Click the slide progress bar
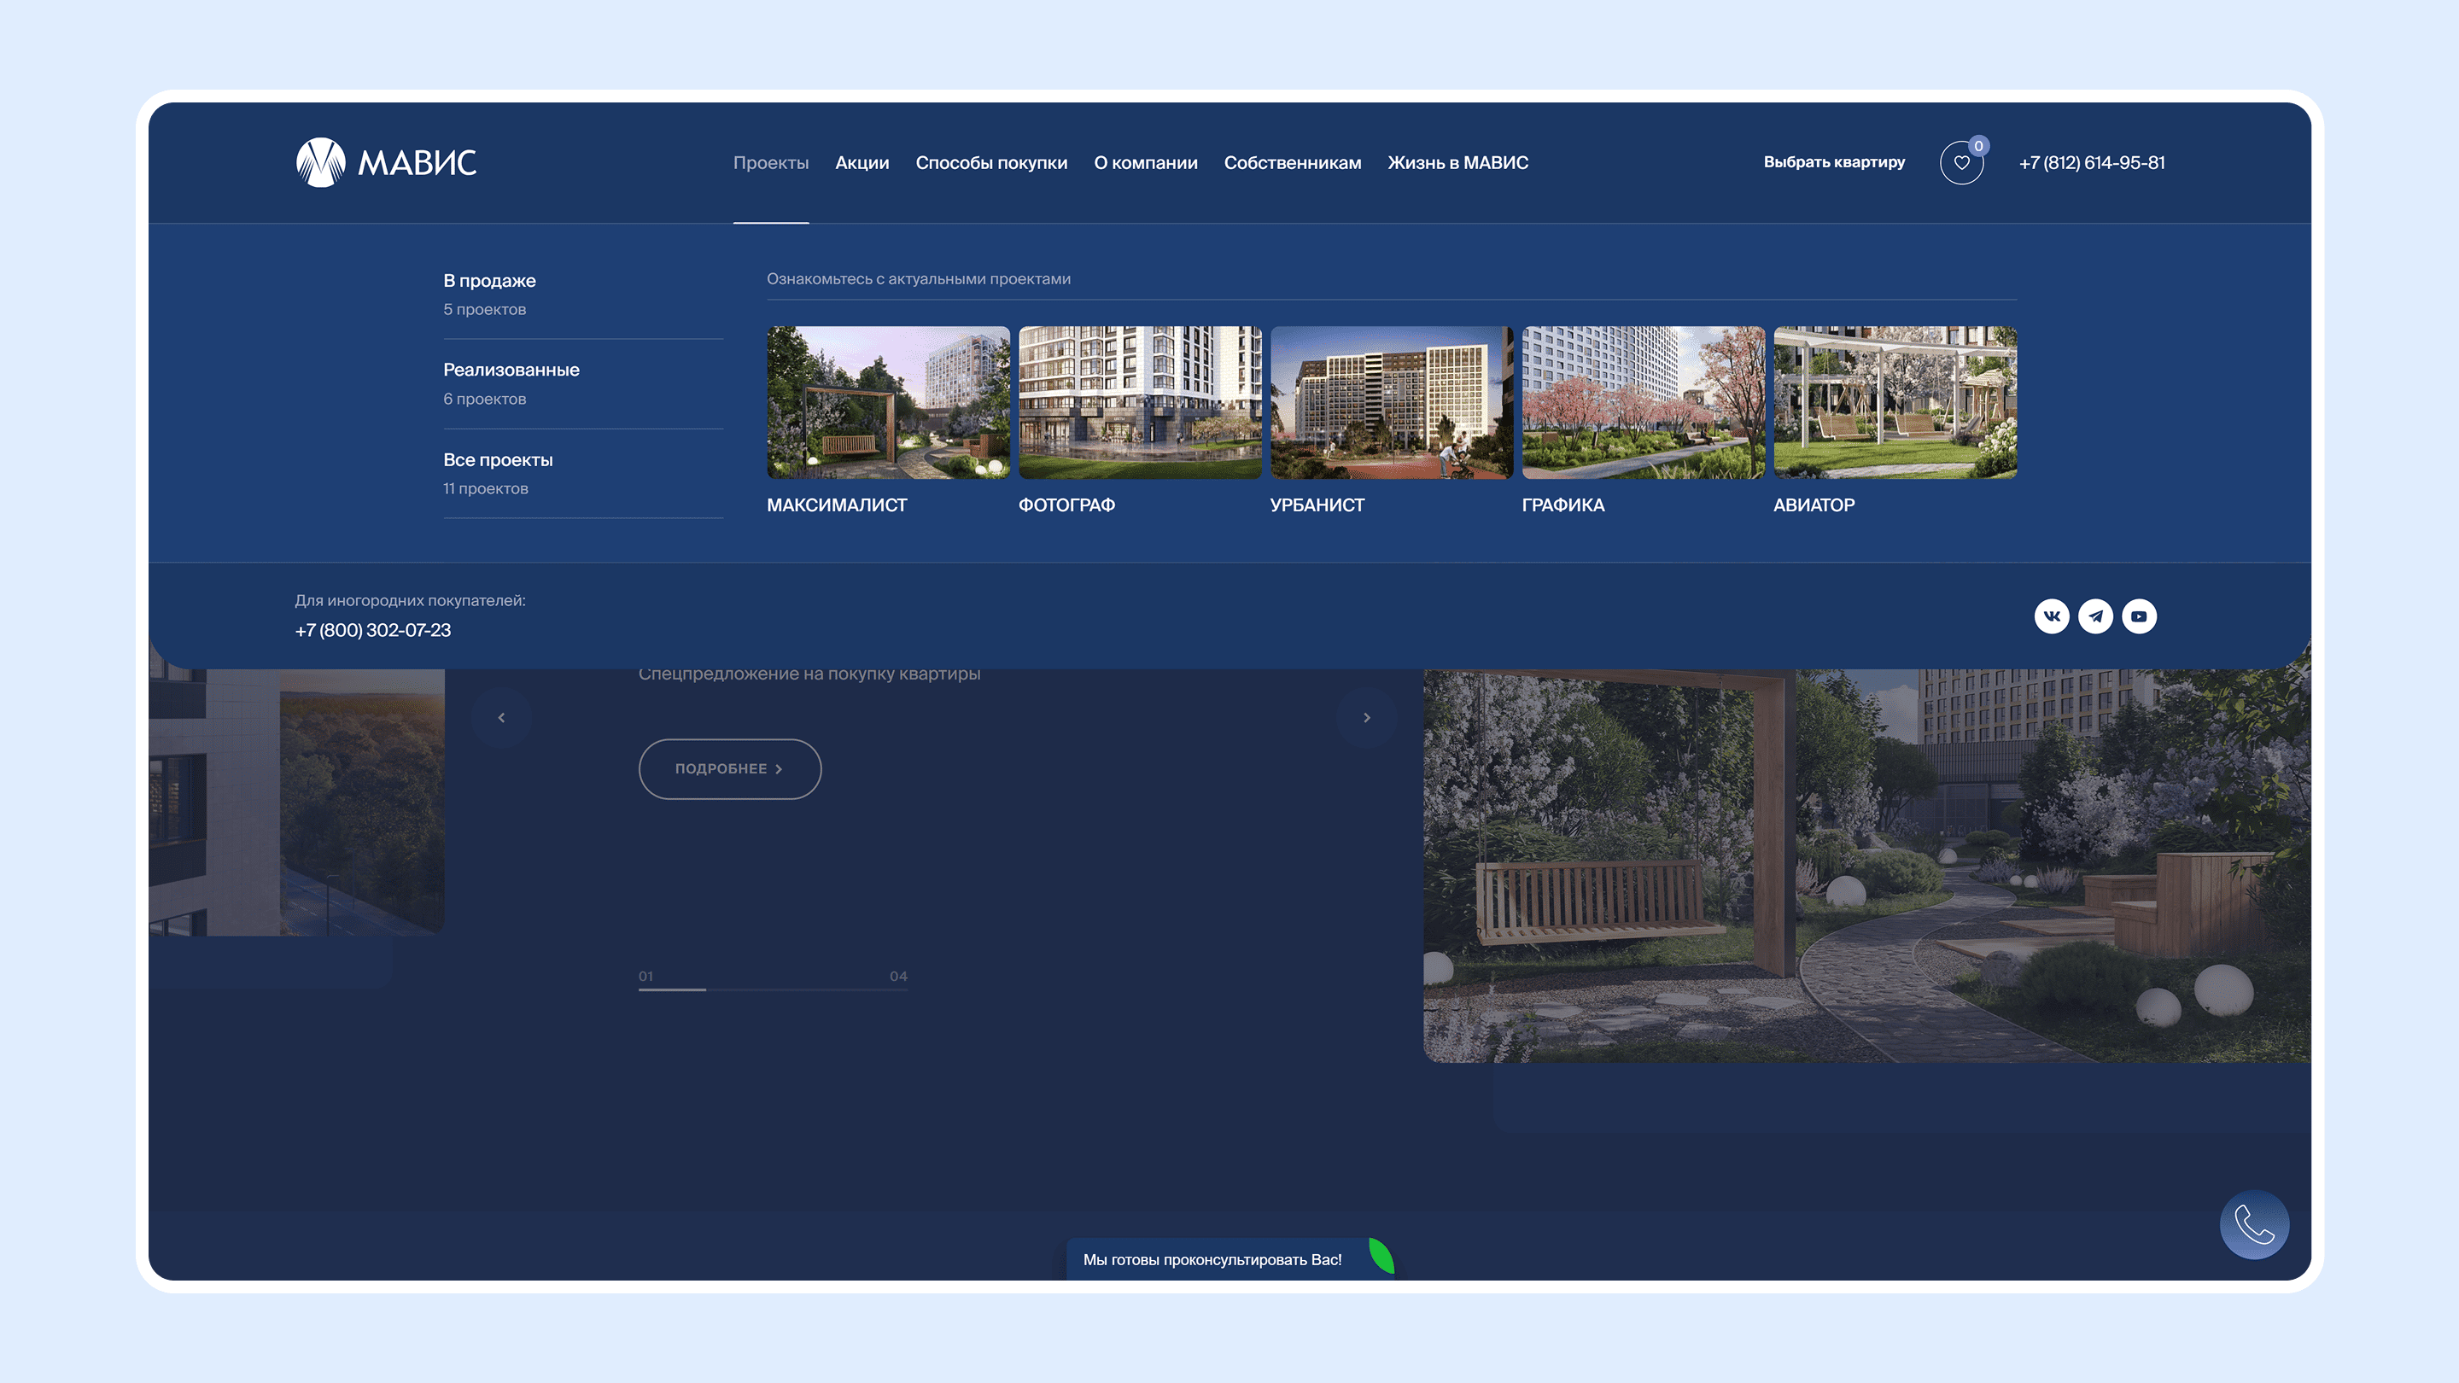This screenshot has width=2459, height=1383. [774, 989]
